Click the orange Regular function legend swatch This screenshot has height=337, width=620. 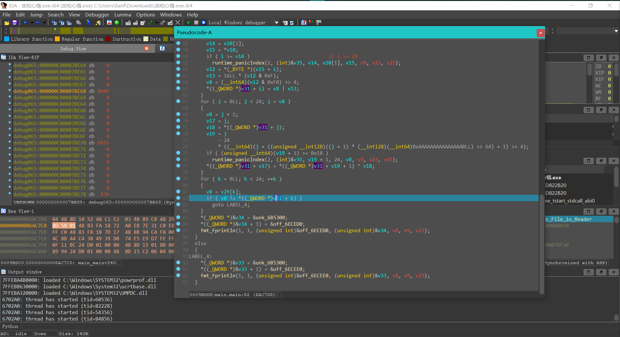pyautogui.click(x=57, y=39)
